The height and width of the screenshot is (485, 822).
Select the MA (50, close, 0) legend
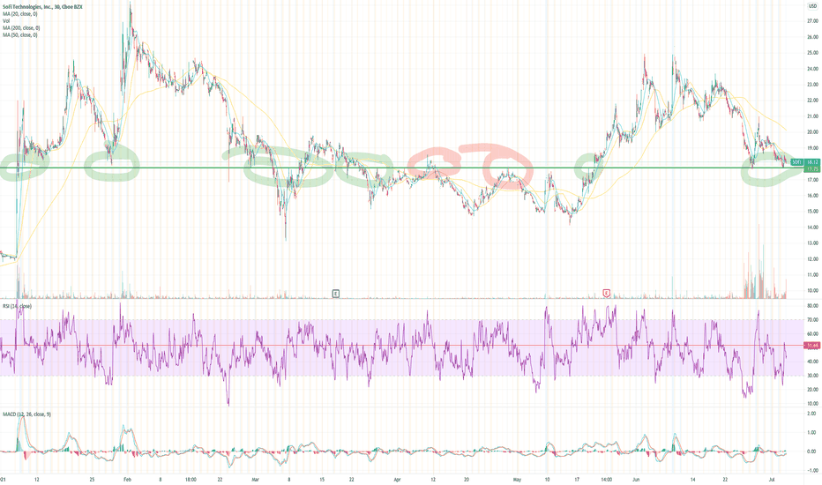pos(20,35)
